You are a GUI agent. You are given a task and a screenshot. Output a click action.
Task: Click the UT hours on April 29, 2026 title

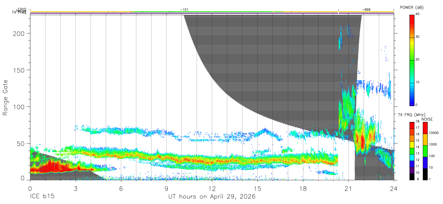tap(212, 197)
